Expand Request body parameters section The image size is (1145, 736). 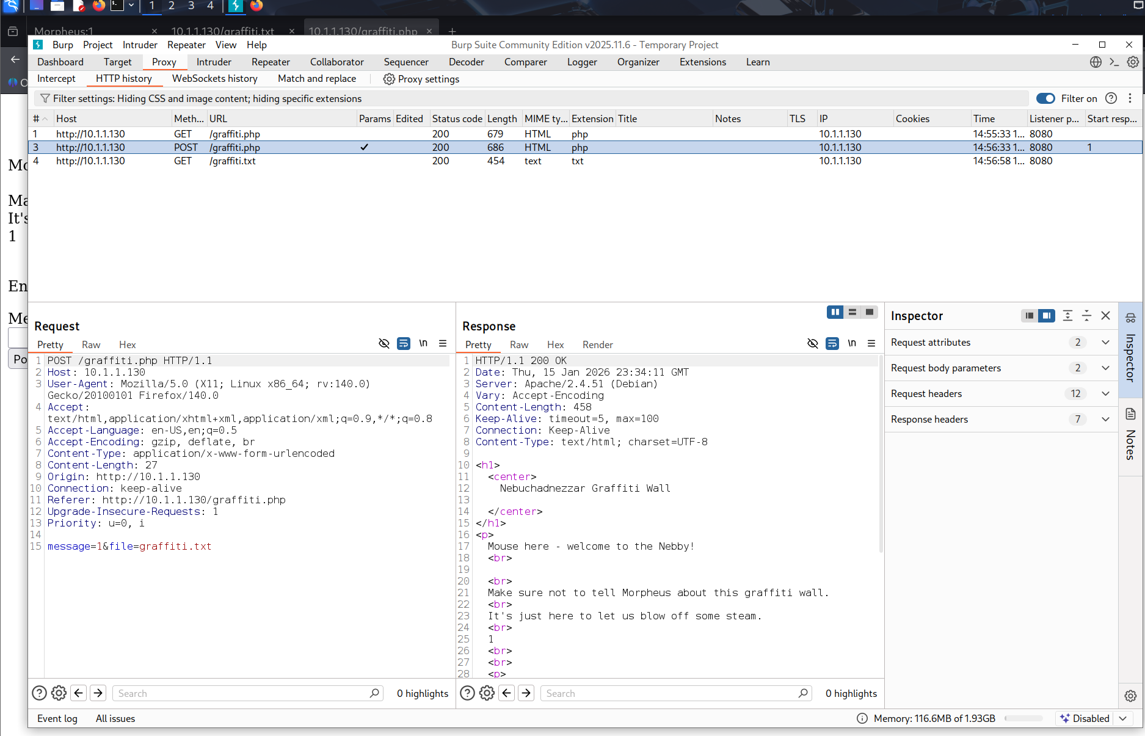coord(1105,368)
